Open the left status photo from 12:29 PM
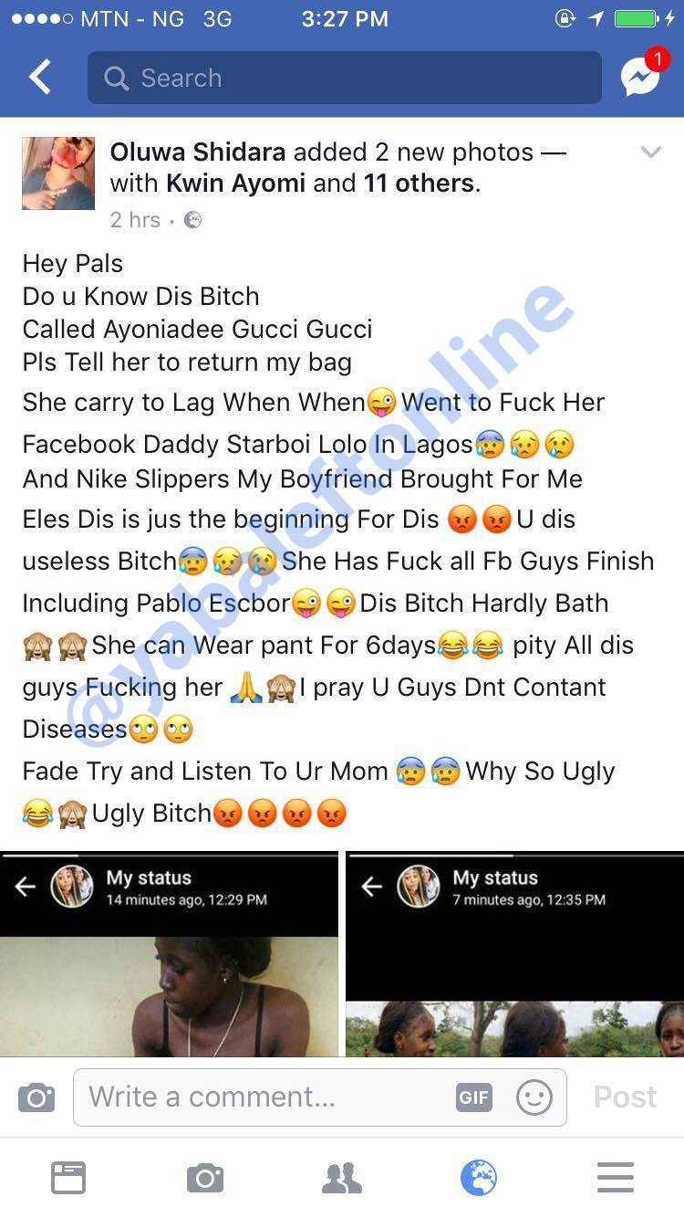The image size is (684, 1218). [x=169, y=953]
